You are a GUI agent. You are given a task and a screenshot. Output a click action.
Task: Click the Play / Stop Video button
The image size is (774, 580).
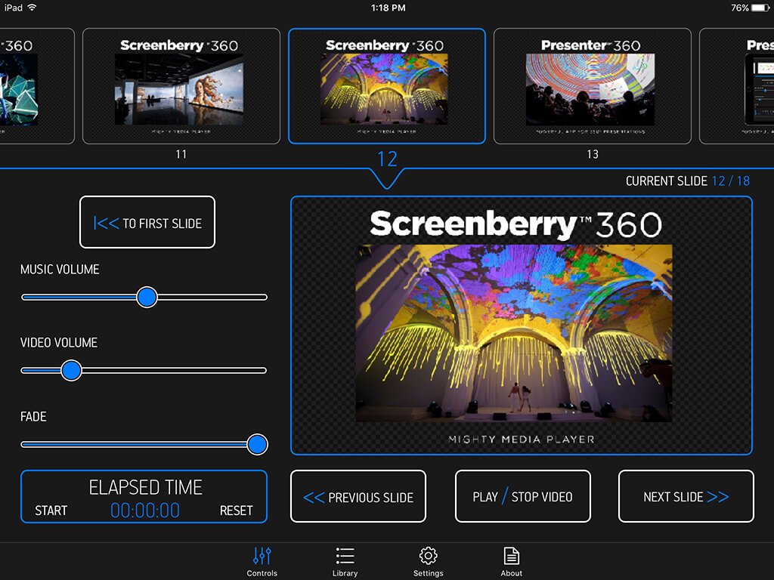(x=523, y=496)
